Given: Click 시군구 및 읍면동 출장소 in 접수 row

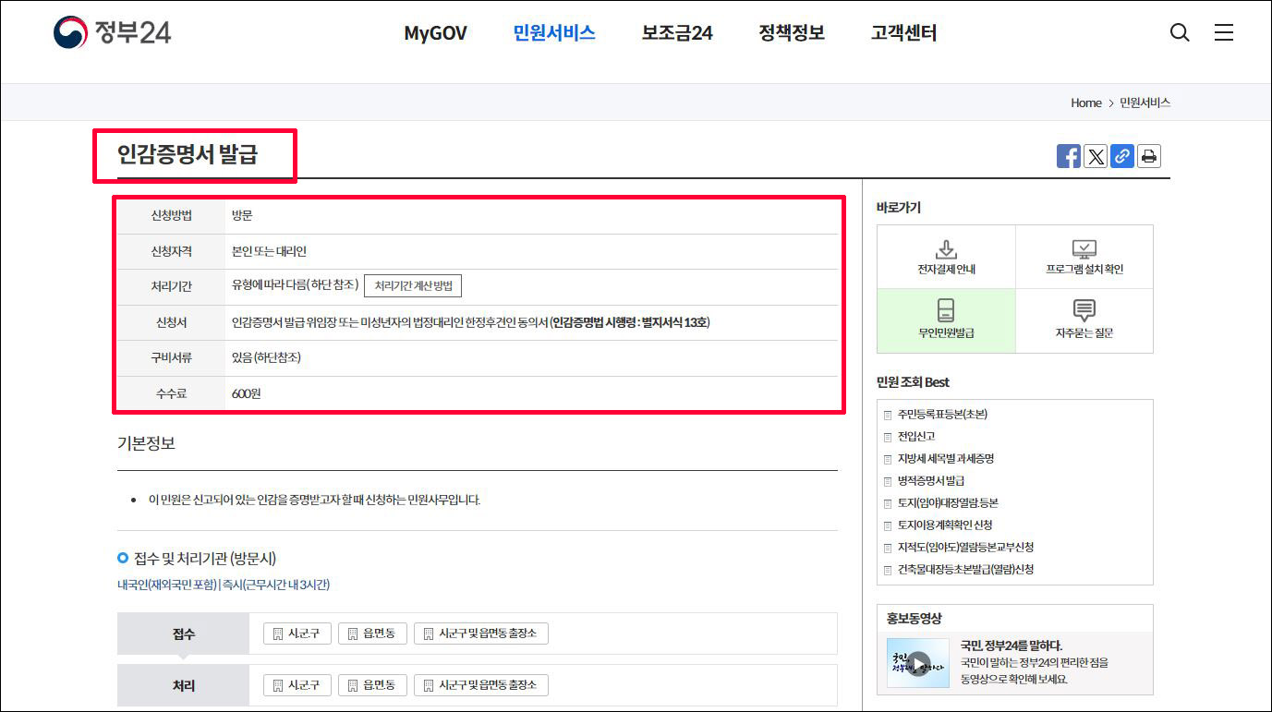Looking at the screenshot, I should point(481,634).
